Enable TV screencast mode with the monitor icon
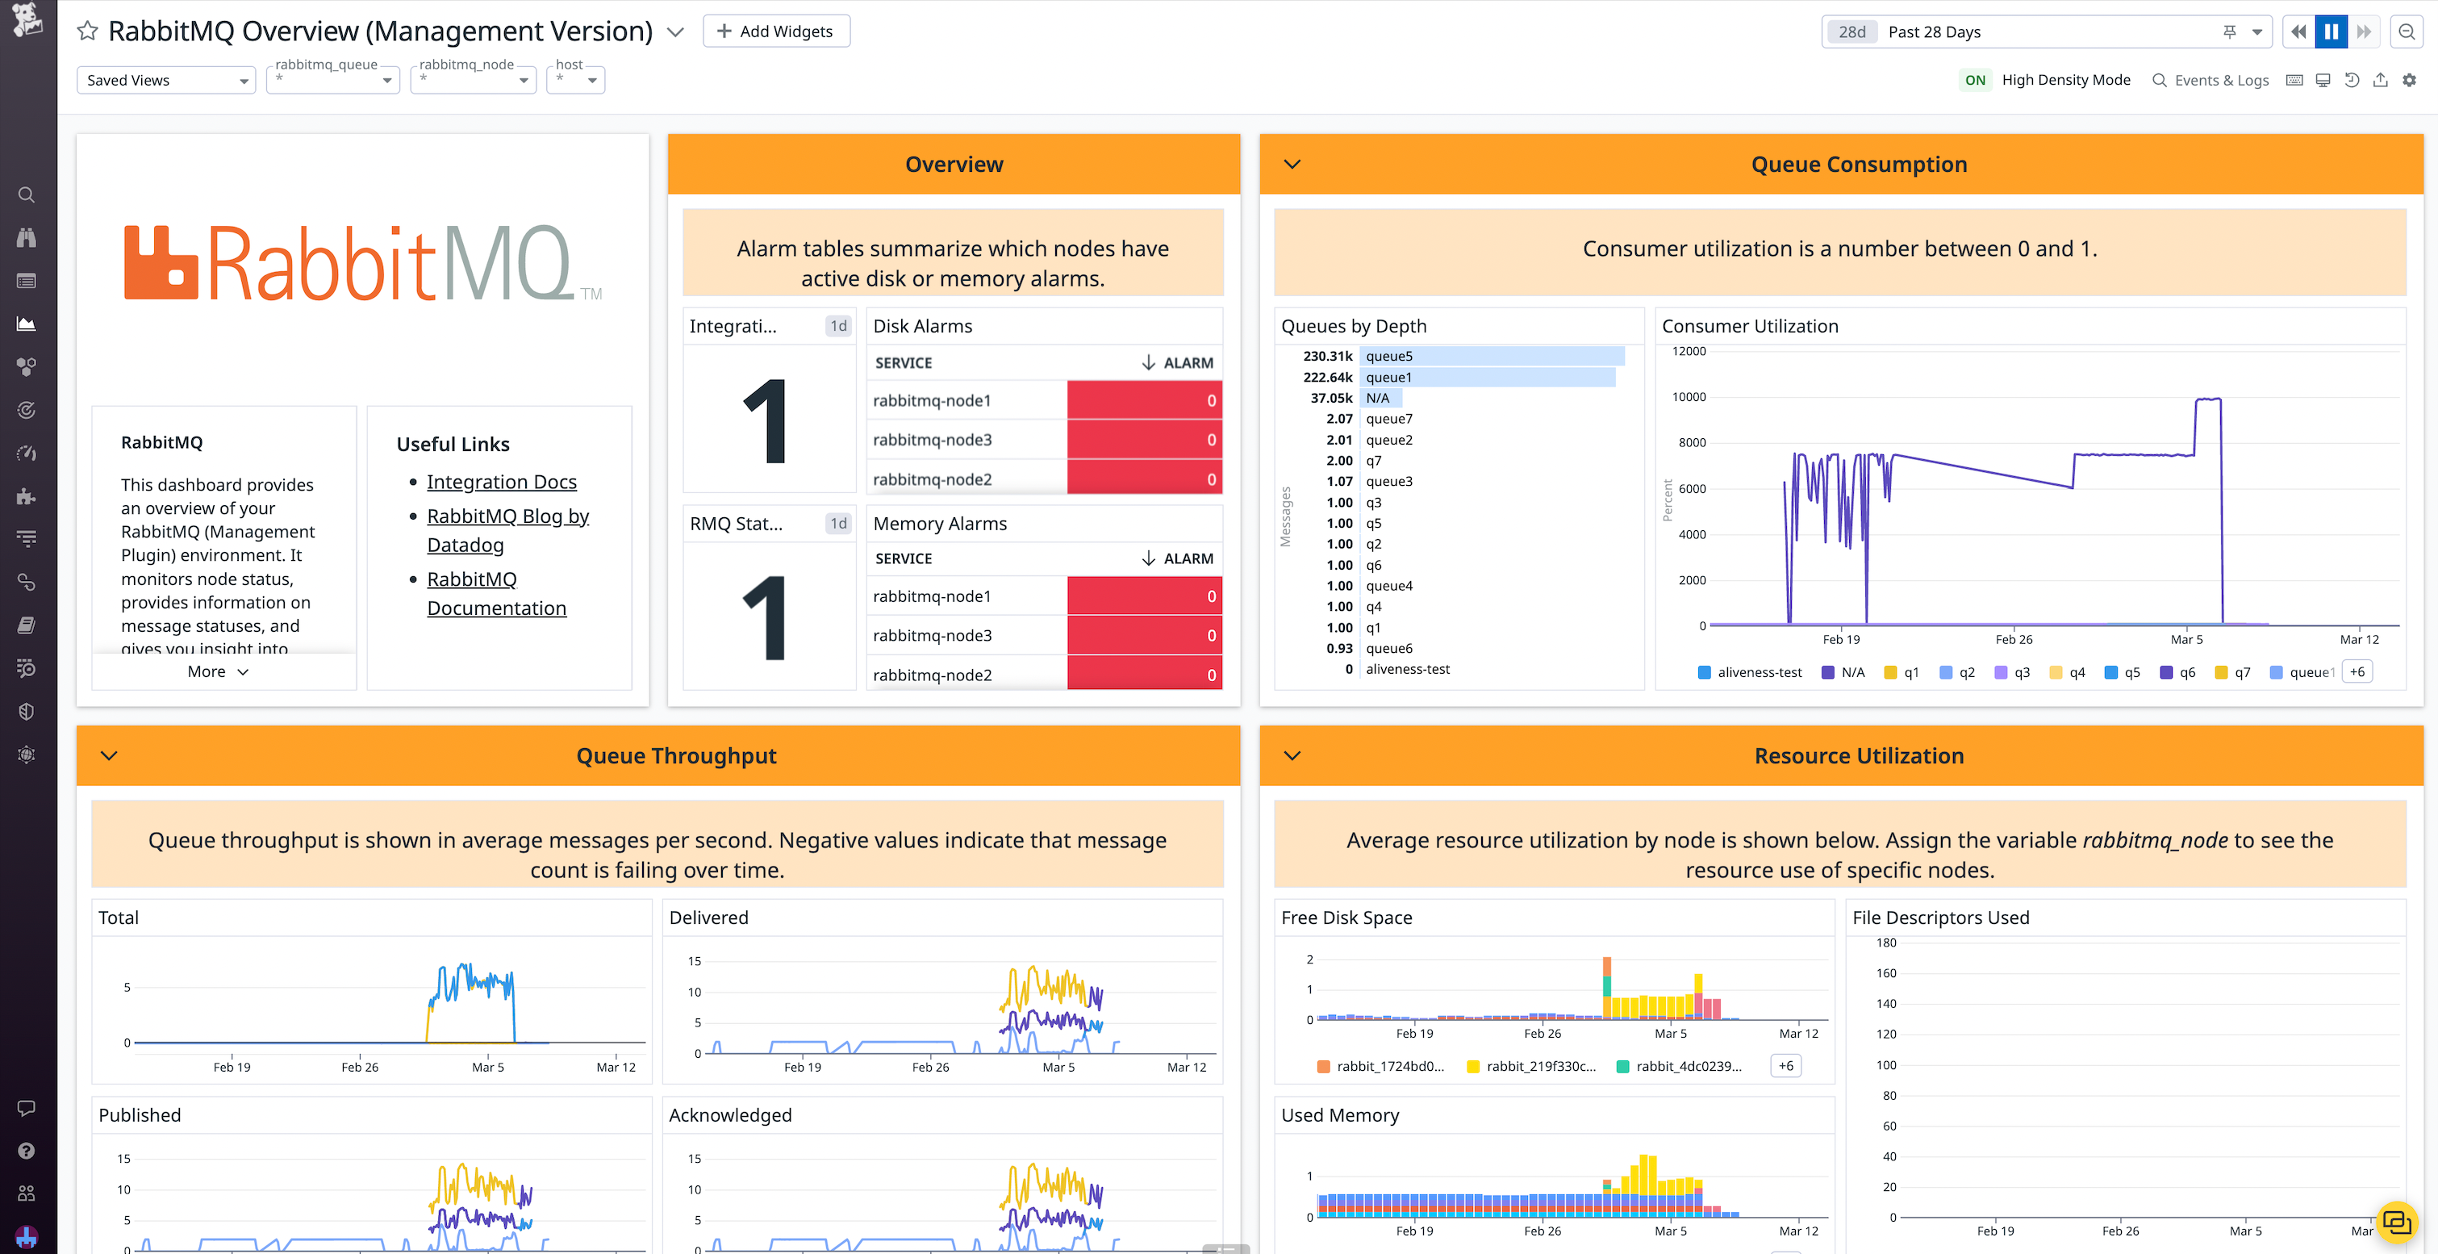Viewport: 2438px width, 1254px height. [x=2323, y=80]
